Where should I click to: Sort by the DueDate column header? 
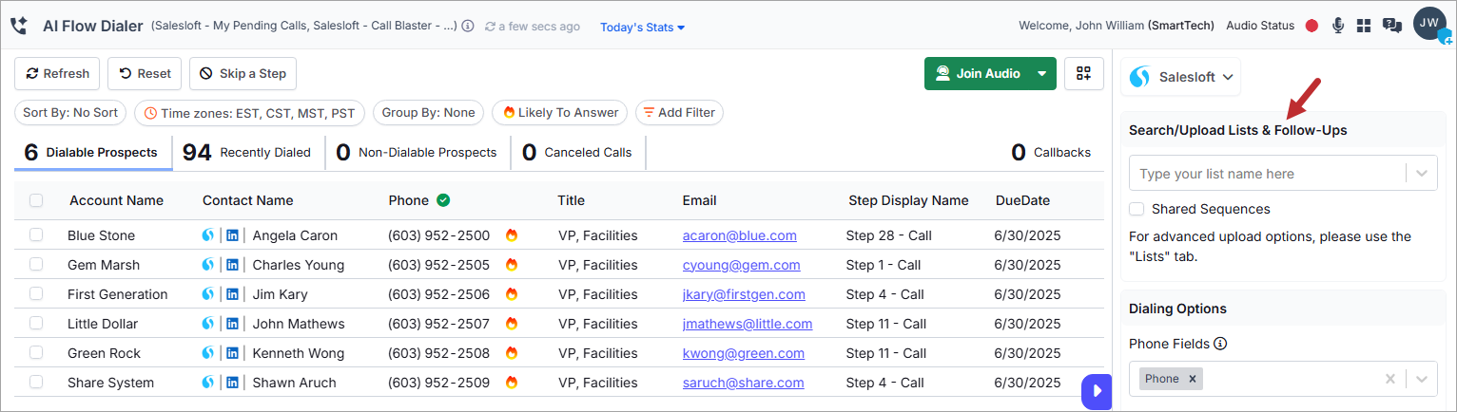pyautogui.click(x=1022, y=200)
